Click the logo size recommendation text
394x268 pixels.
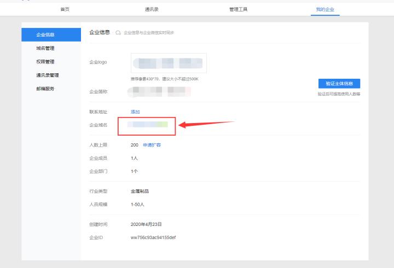(x=165, y=79)
